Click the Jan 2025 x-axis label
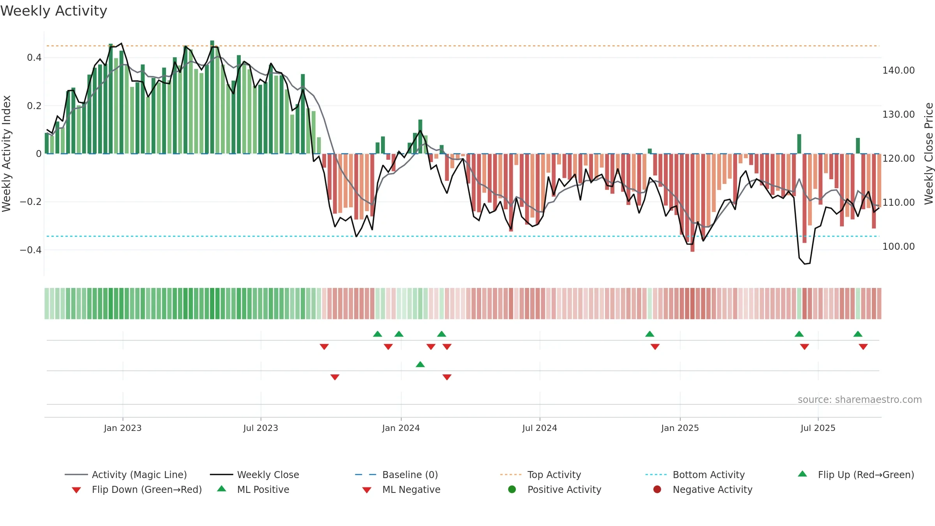The width and height of the screenshot is (935, 526). [x=680, y=428]
